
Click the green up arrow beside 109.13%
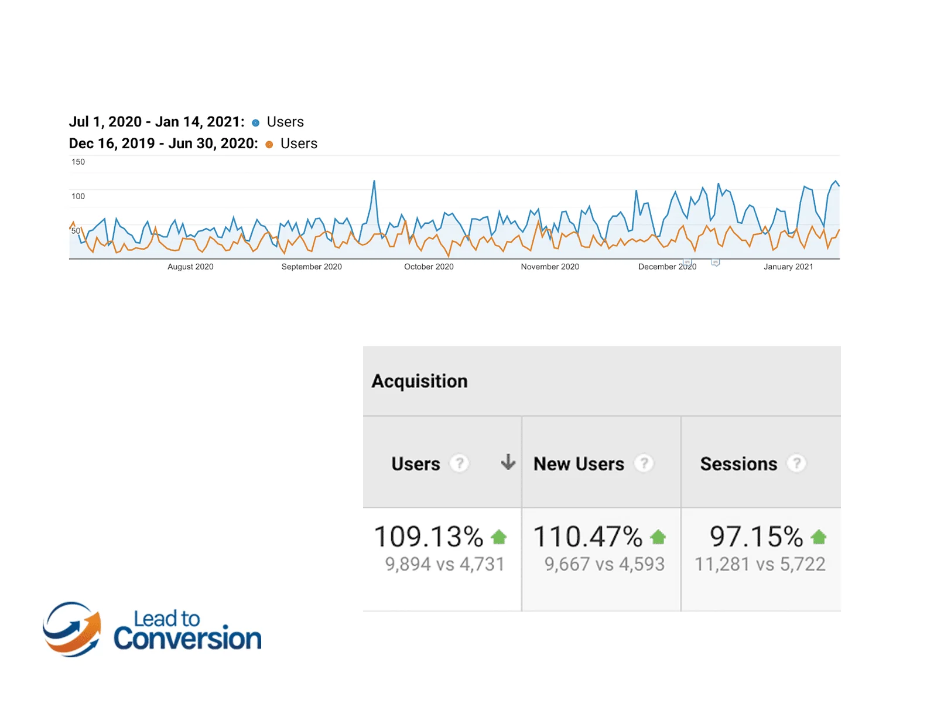pos(499,537)
